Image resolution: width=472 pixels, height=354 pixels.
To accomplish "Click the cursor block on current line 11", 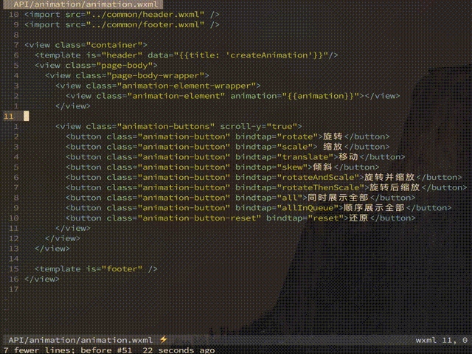I will 27,117.
